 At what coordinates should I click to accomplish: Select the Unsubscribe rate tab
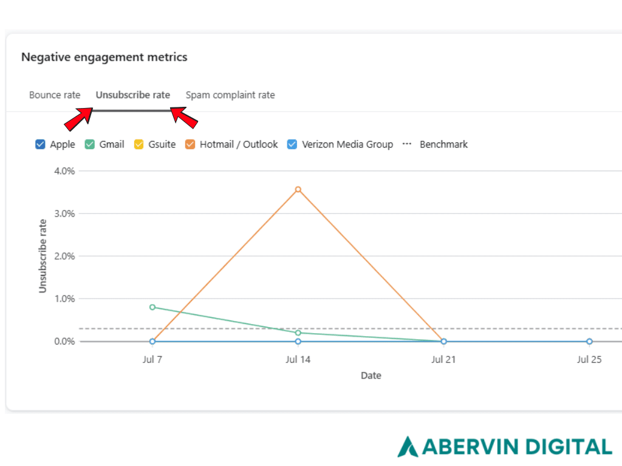(x=133, y=95)
